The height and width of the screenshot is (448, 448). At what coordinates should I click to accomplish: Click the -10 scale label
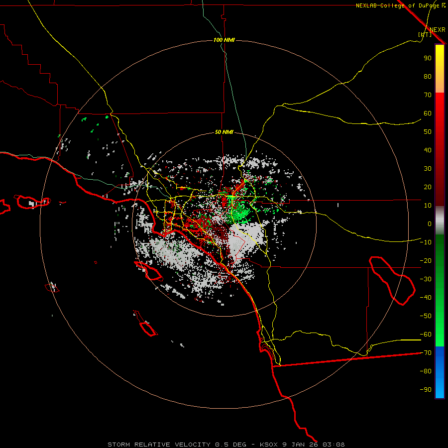pos(426,242)
